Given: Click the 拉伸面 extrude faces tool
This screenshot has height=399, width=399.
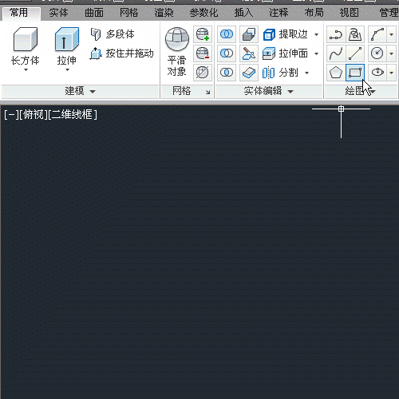Looking at the screenshot, I should click(285, 53).
